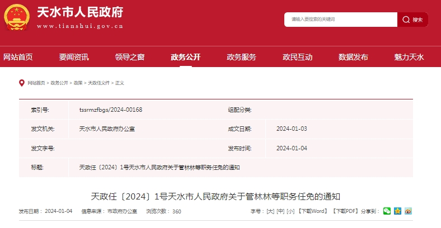Open the 数据发布 menu item
This screenshot has width=441, height=228.
(x=353, y=57)
